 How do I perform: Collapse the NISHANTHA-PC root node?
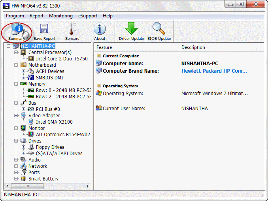(8, 46)
